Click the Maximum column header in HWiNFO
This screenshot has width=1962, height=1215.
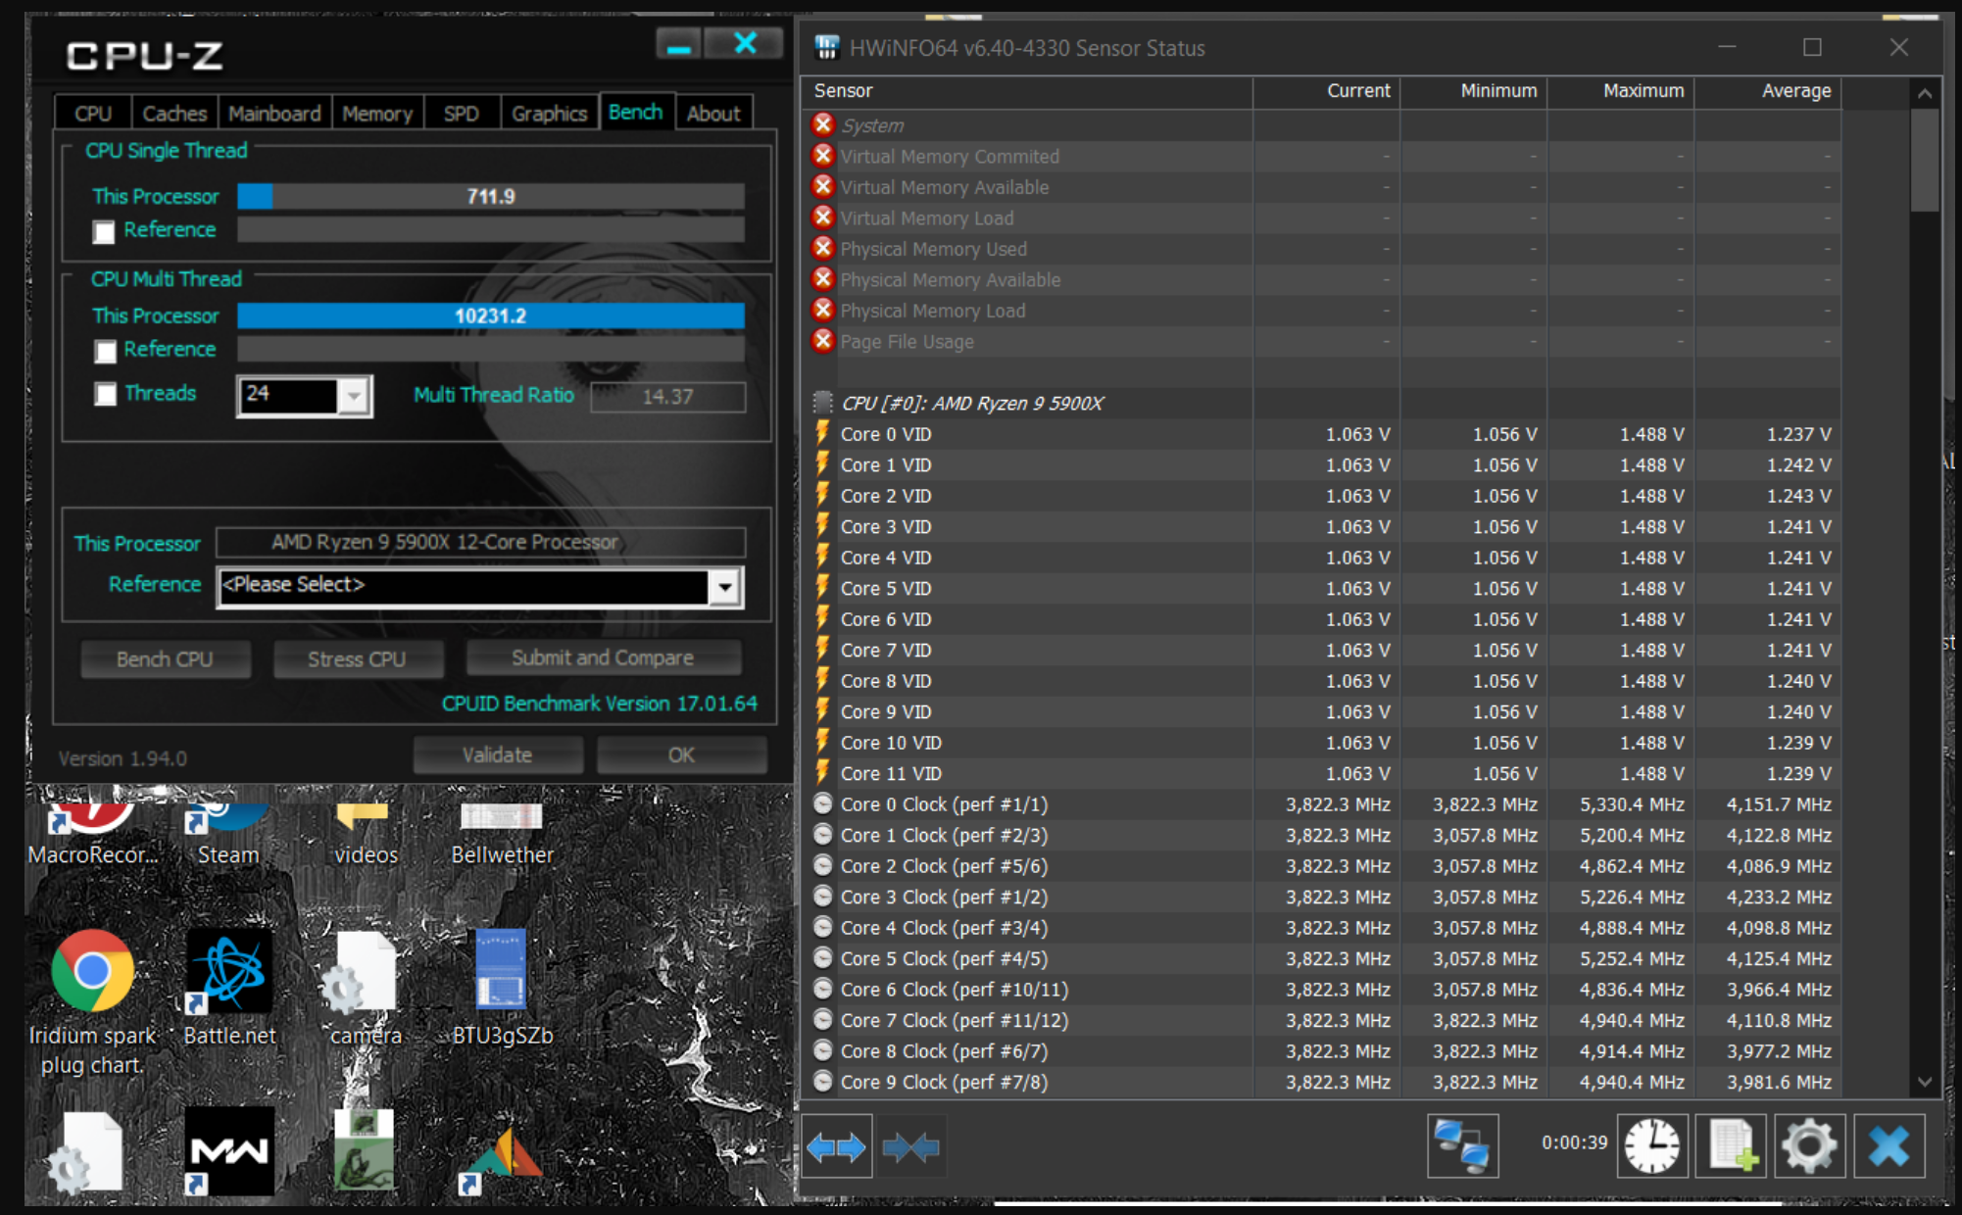[1621, 91]
